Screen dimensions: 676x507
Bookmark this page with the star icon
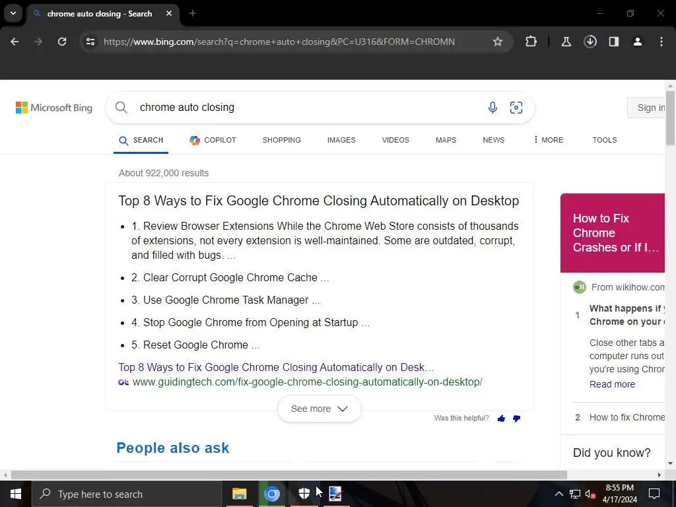[498, 42]
